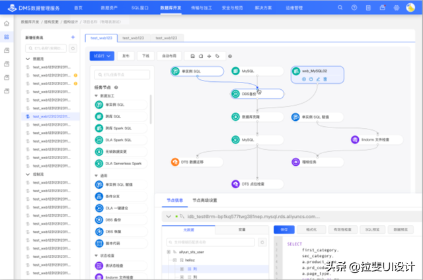This screenshot has height=280, width=423.
Task: Collapse the 数据加工 palette group
Action: pyautogui.click(x=96, y=96)
